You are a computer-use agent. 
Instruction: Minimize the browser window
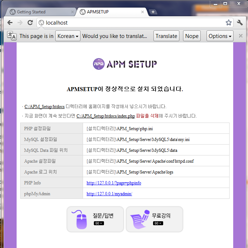215,4
